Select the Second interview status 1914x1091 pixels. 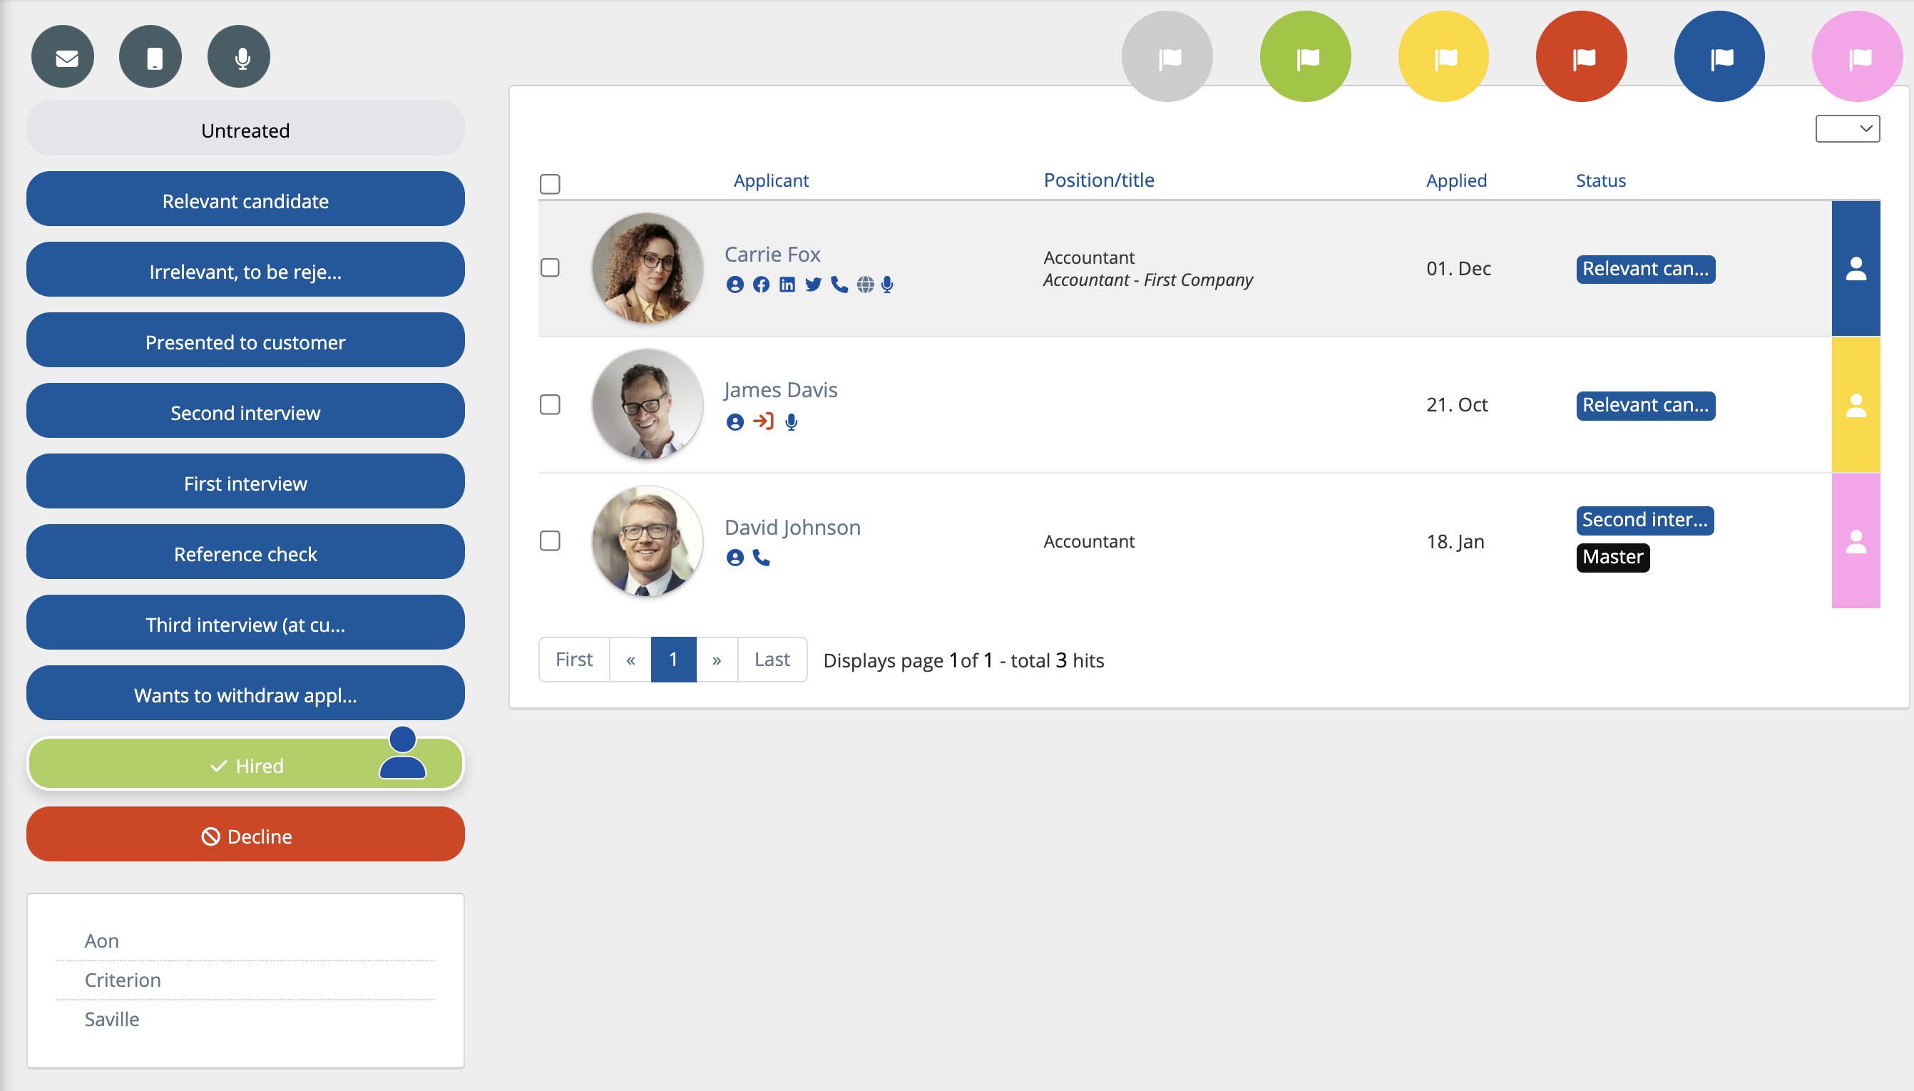coord(245,412)
